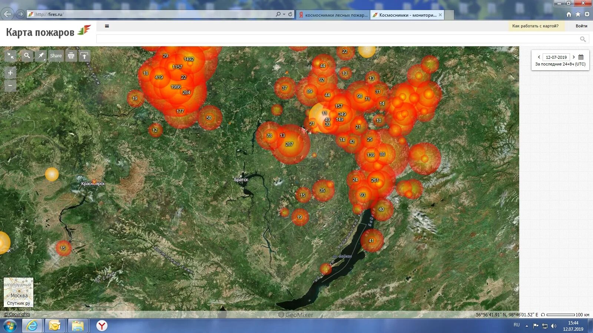Click the Братск city label

(241, 180)
